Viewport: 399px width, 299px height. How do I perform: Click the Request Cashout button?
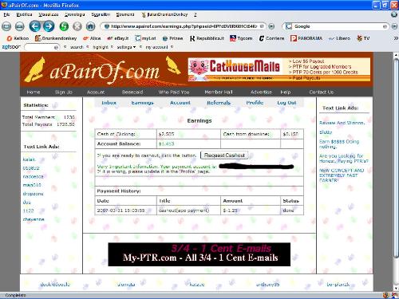(224, 155)
